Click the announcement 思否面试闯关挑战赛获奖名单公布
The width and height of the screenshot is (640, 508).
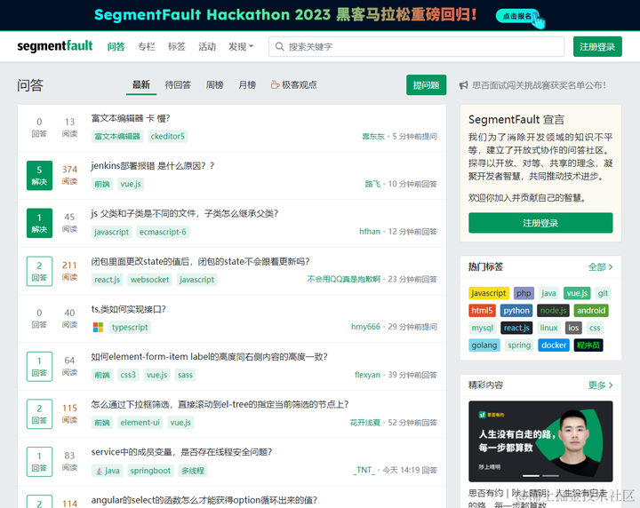539,85
